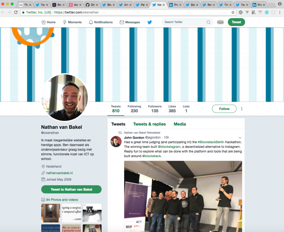
Task: Open the Home icon in navigation
Action: pyautogui.click(x=44, y=22)
